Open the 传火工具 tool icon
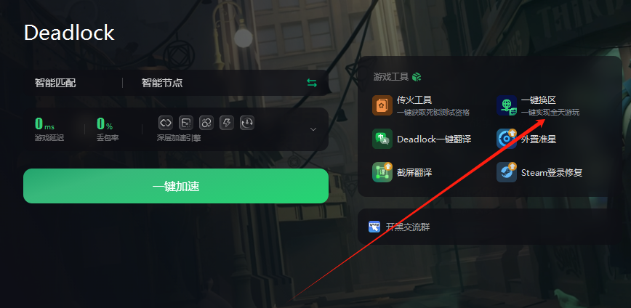The width and height of the screenshot is (631, 308). coord(382,105)
